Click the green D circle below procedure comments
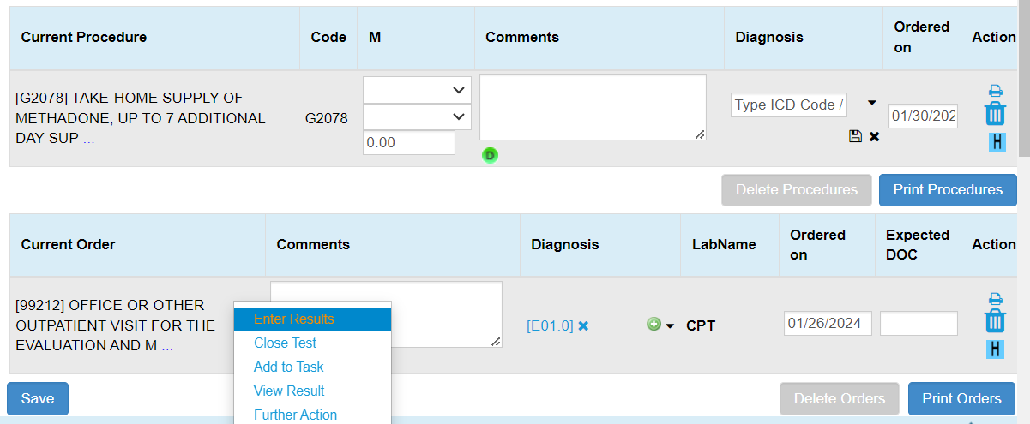 point(490,155)
